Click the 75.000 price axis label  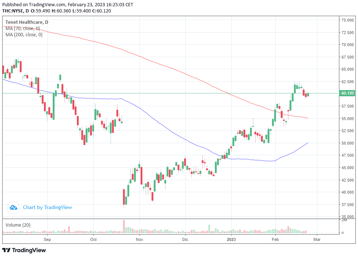click(347, 20)
